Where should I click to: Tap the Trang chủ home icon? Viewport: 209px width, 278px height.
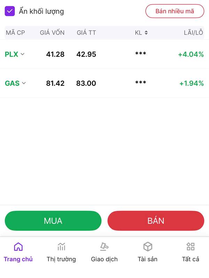pos(18,247)
